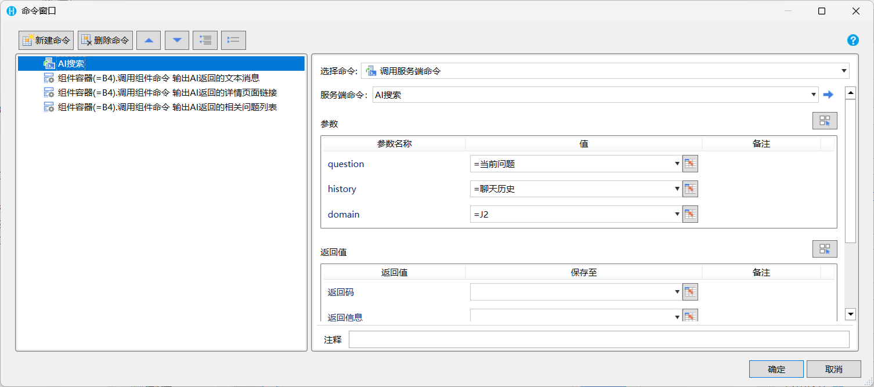This screenshot has height=387, width=874.
Task: Click the scroll up arrow of settings panel
Action: tap(850, 93)
